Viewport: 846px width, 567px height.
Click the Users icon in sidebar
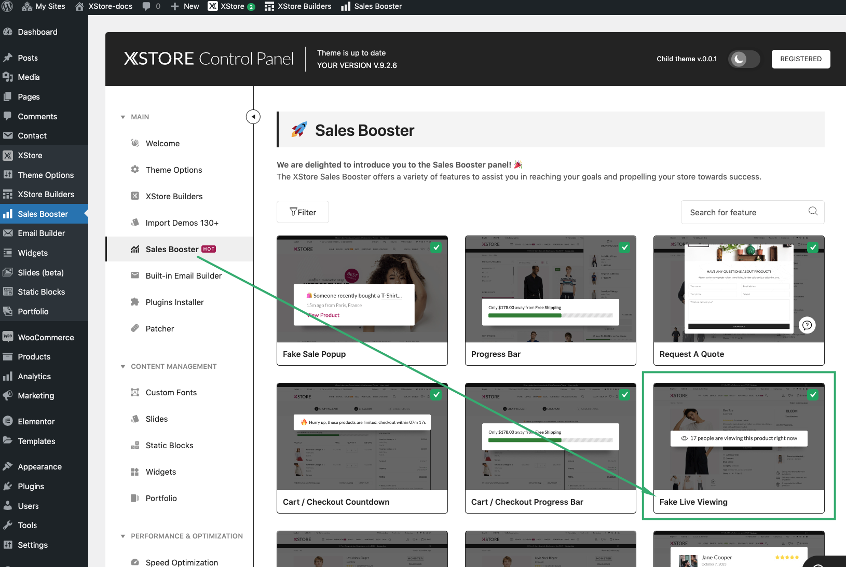click(8, 506)
